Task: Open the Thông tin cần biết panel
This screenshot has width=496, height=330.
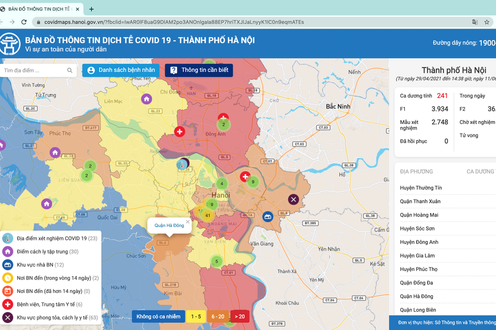Action: (199, 70)
